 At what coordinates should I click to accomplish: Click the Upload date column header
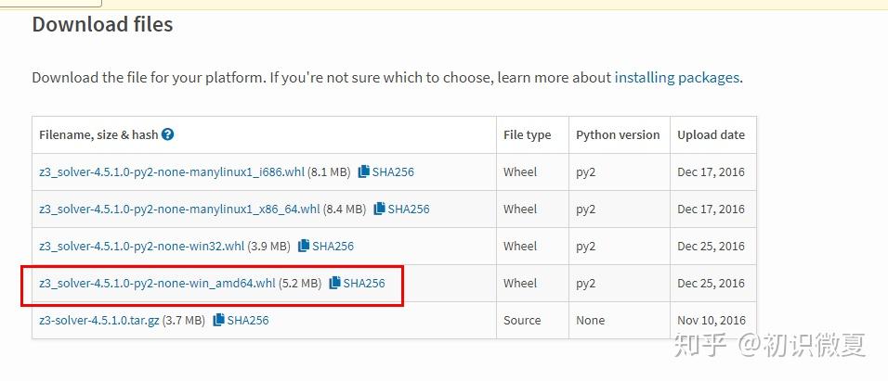pos(711,134)
